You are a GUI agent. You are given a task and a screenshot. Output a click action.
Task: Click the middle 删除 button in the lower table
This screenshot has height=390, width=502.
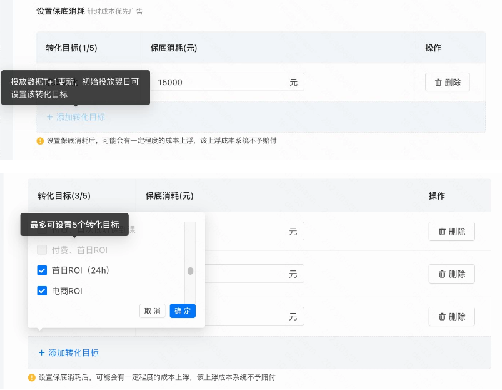[x=451, y=274]
